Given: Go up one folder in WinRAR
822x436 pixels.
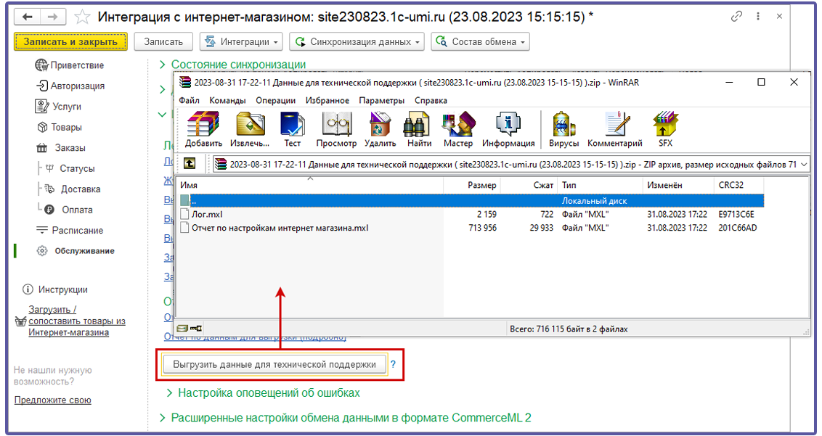Looking at the screenshot, I should click(x=190, y=164).
